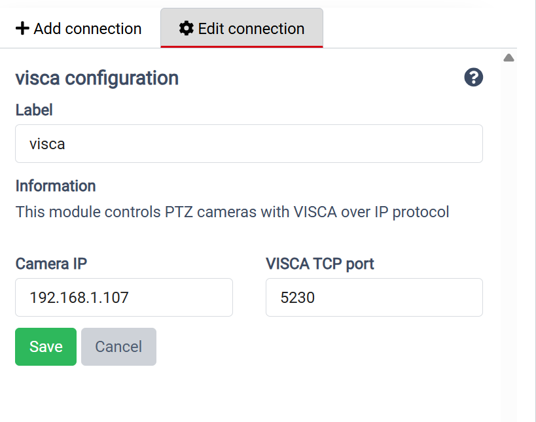
Task: Click the "VISCA TCP port" caption text
Action: (320, 264)
